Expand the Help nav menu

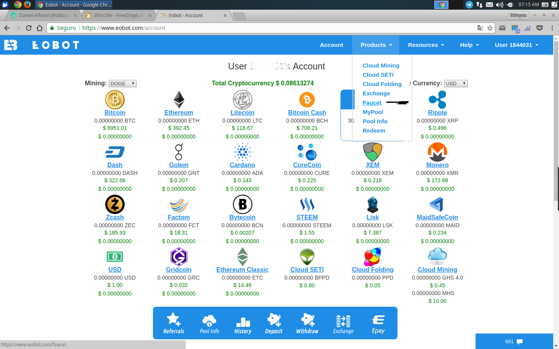[x=469, y=45]
